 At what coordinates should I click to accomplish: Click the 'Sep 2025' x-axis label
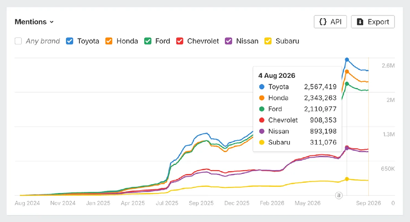pyautogui.click(x=201, y=203)
